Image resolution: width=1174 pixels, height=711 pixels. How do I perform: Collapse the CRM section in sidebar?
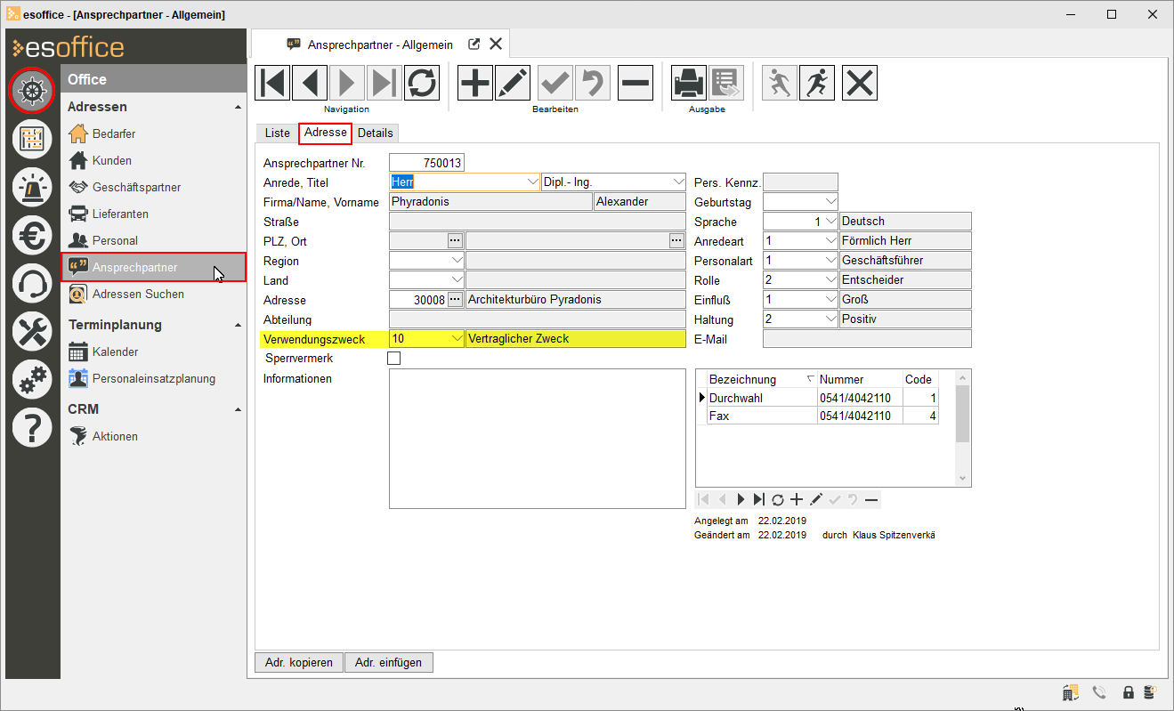(238, 409)
